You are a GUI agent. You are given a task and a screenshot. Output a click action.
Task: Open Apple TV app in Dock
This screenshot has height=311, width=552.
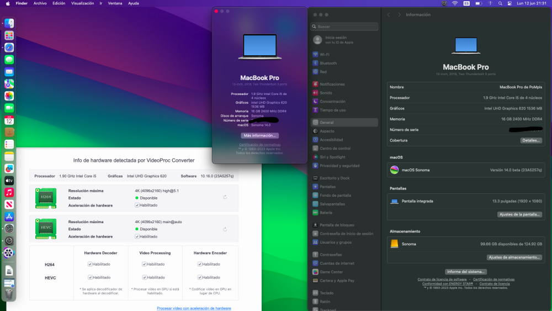pos(9,180)
